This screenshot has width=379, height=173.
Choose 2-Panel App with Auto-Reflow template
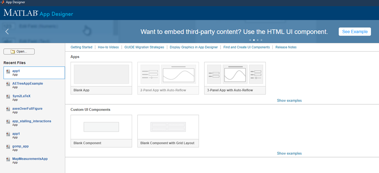coord(168,78)
